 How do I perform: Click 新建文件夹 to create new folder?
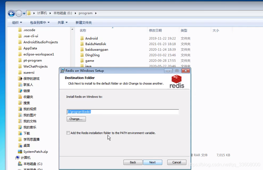84,23
